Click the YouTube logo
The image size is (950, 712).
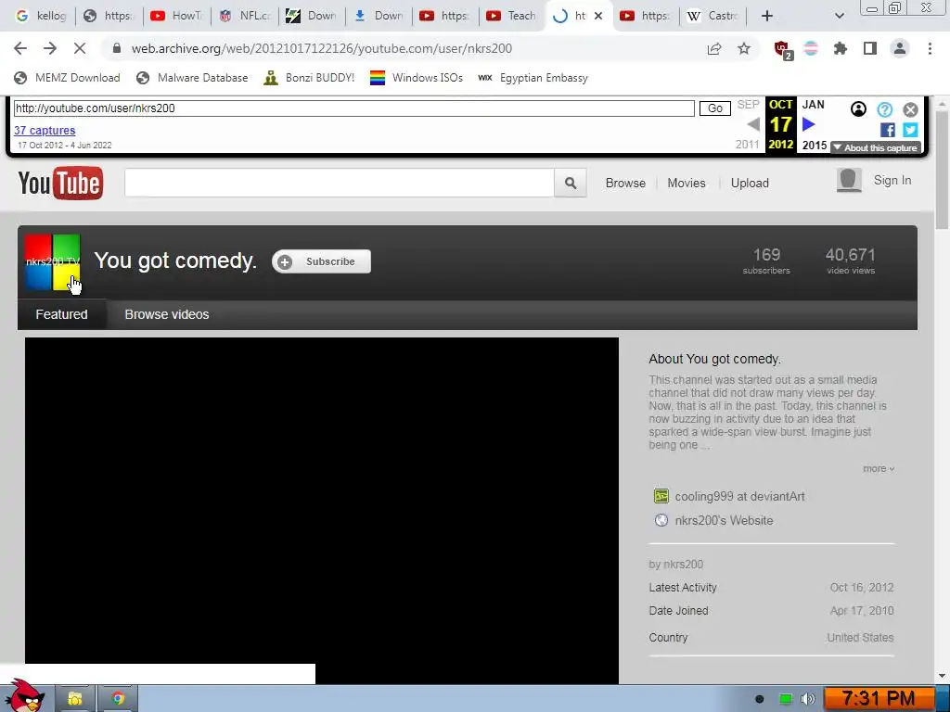(x=60, y=183)
